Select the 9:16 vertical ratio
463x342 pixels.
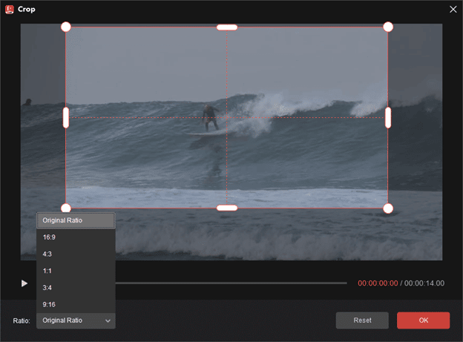76,304
